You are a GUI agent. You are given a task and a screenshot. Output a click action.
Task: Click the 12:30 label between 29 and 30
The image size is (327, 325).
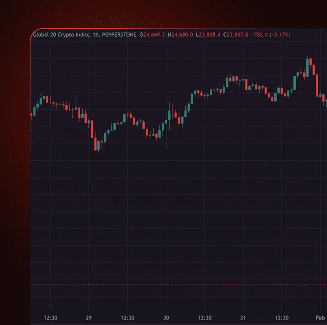(x=128, y=318)
